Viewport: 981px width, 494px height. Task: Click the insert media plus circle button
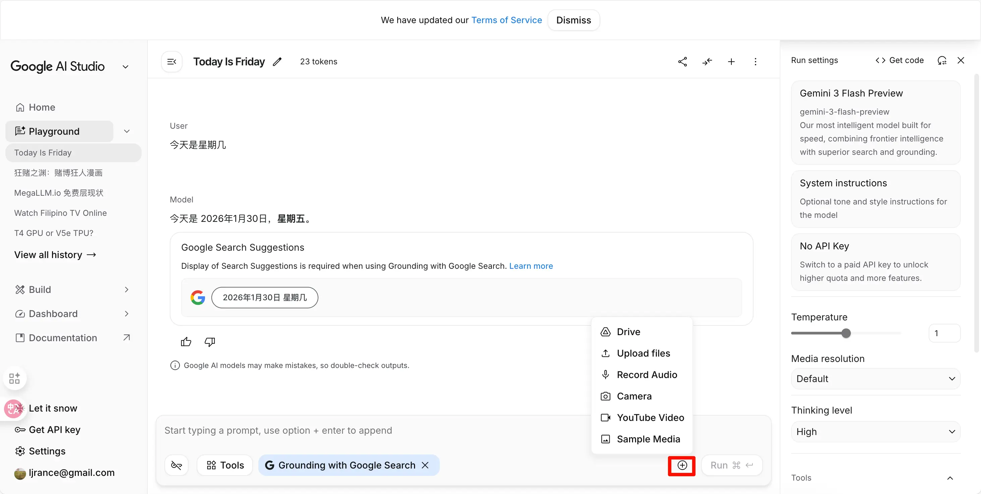(x=682, y=466)
